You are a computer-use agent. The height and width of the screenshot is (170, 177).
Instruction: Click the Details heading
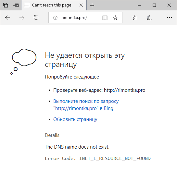(52, 135)
